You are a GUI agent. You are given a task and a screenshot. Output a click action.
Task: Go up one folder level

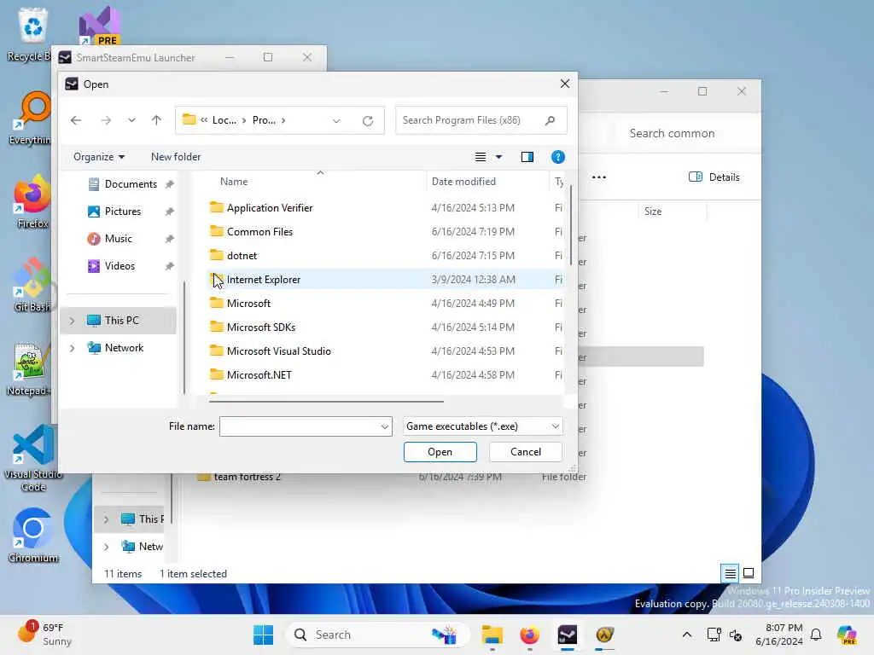[157, 120]
